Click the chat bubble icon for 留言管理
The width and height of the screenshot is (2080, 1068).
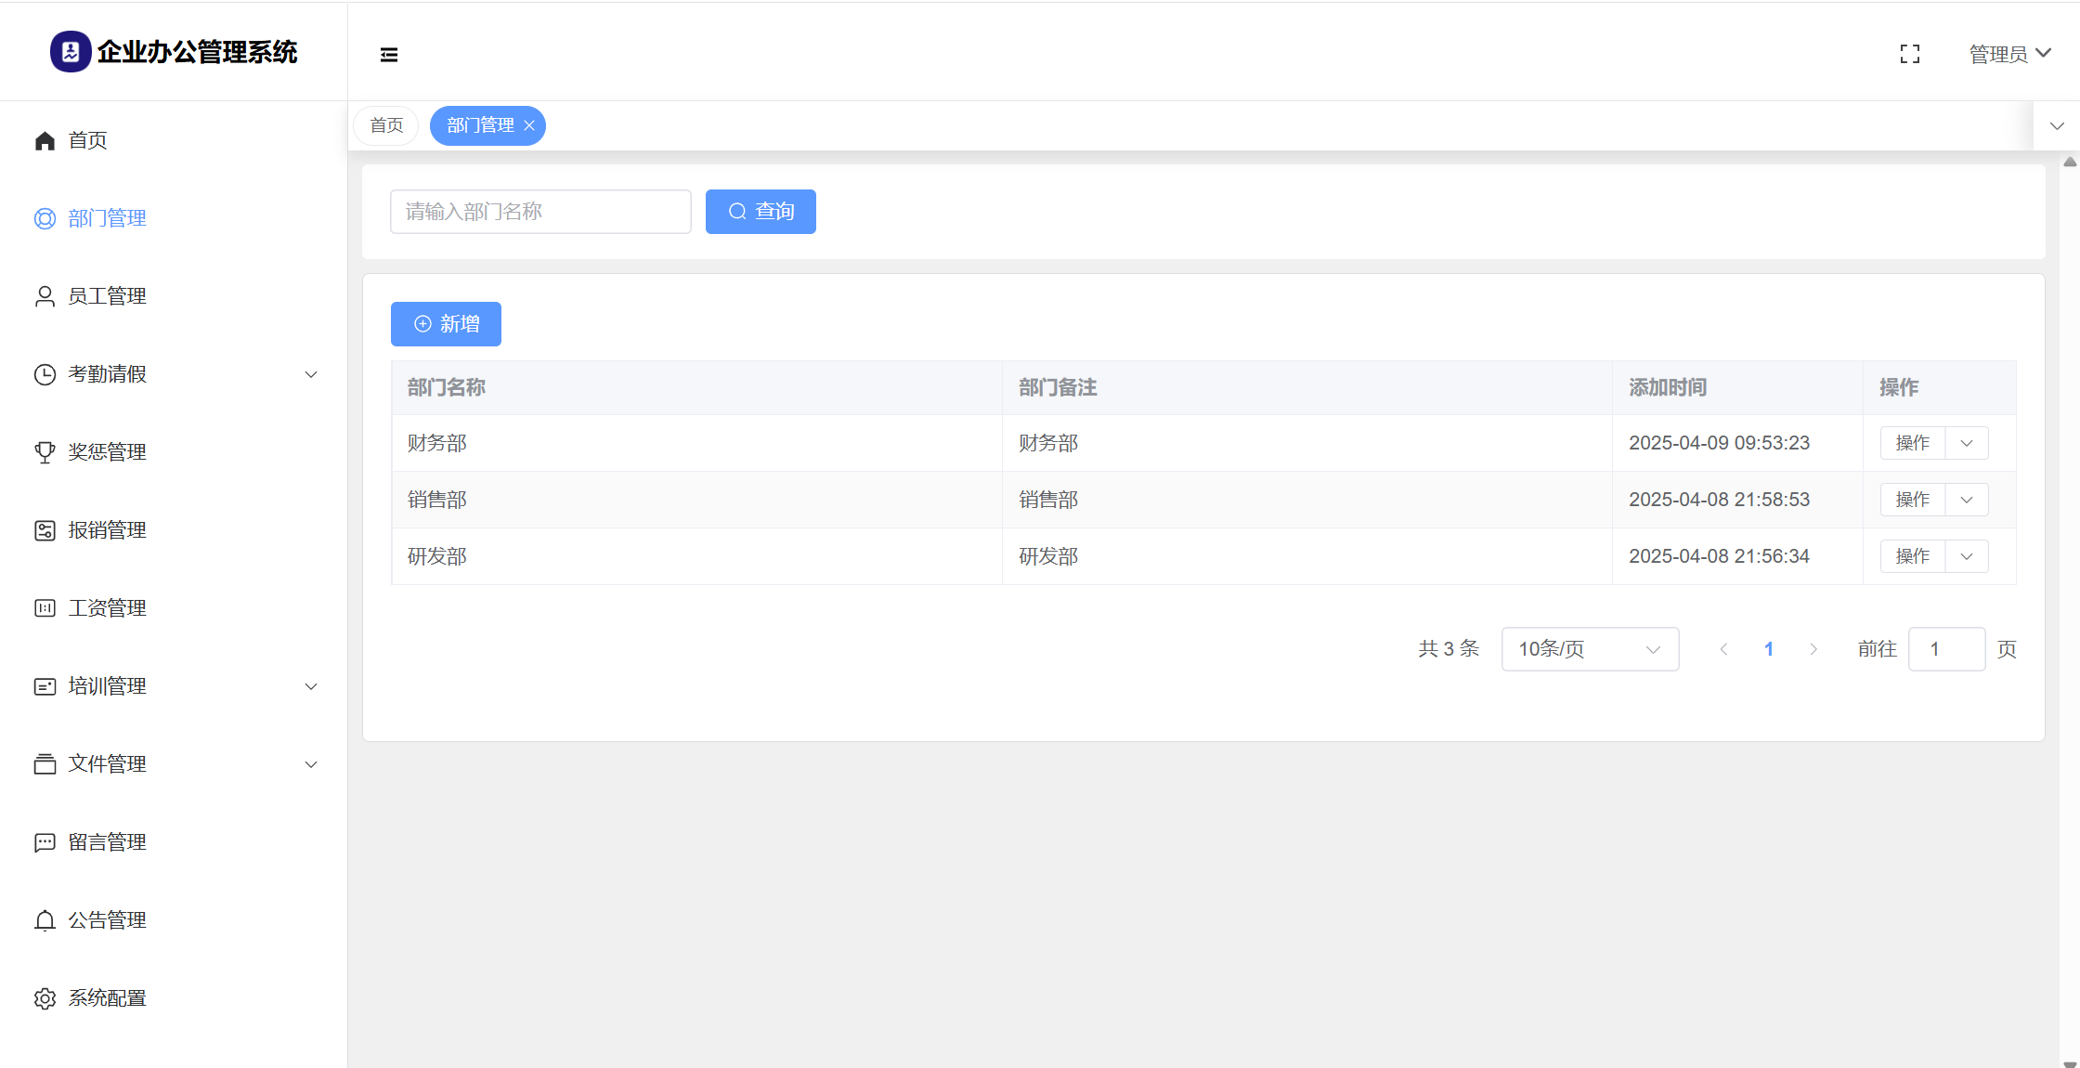coord(45,842)
